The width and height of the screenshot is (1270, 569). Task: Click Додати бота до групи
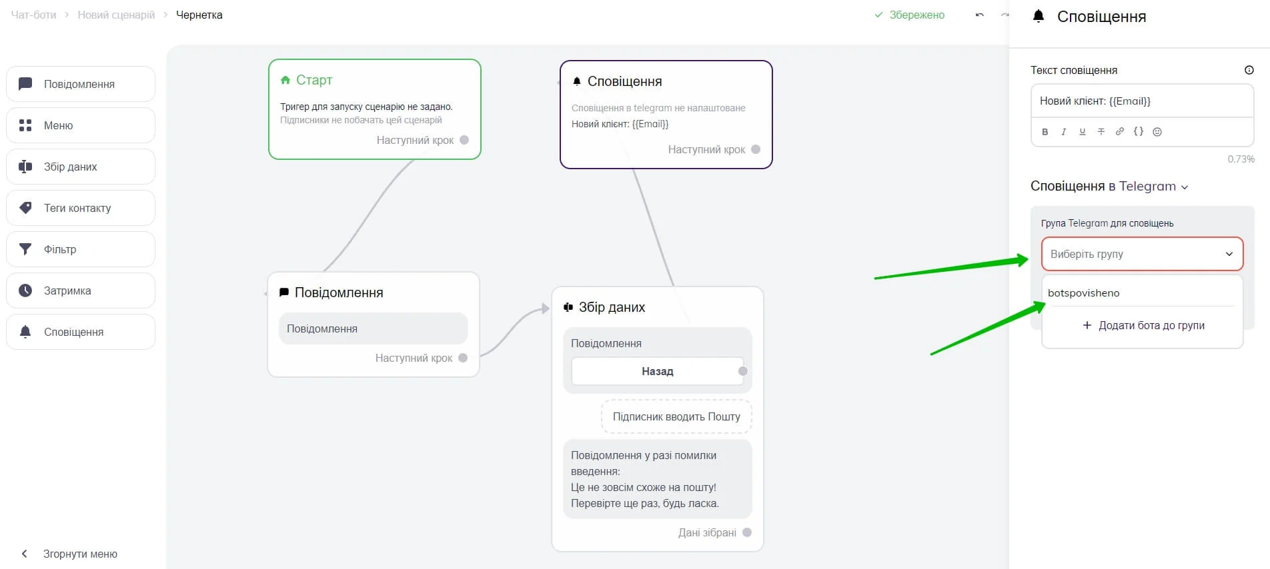pos(1143,325)
